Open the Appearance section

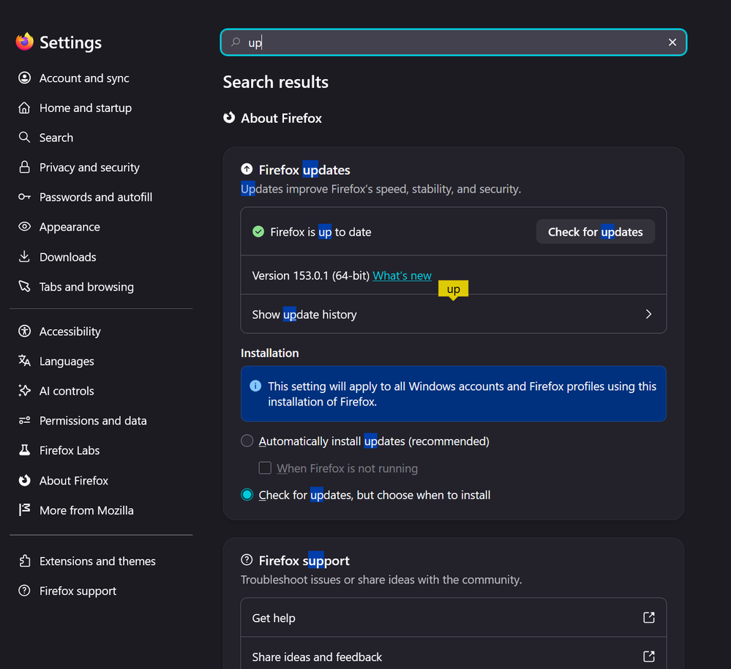pyautogui.click(x=70, y=227)
